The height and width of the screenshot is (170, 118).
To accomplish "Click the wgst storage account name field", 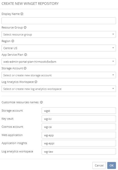I will point(79,111).
